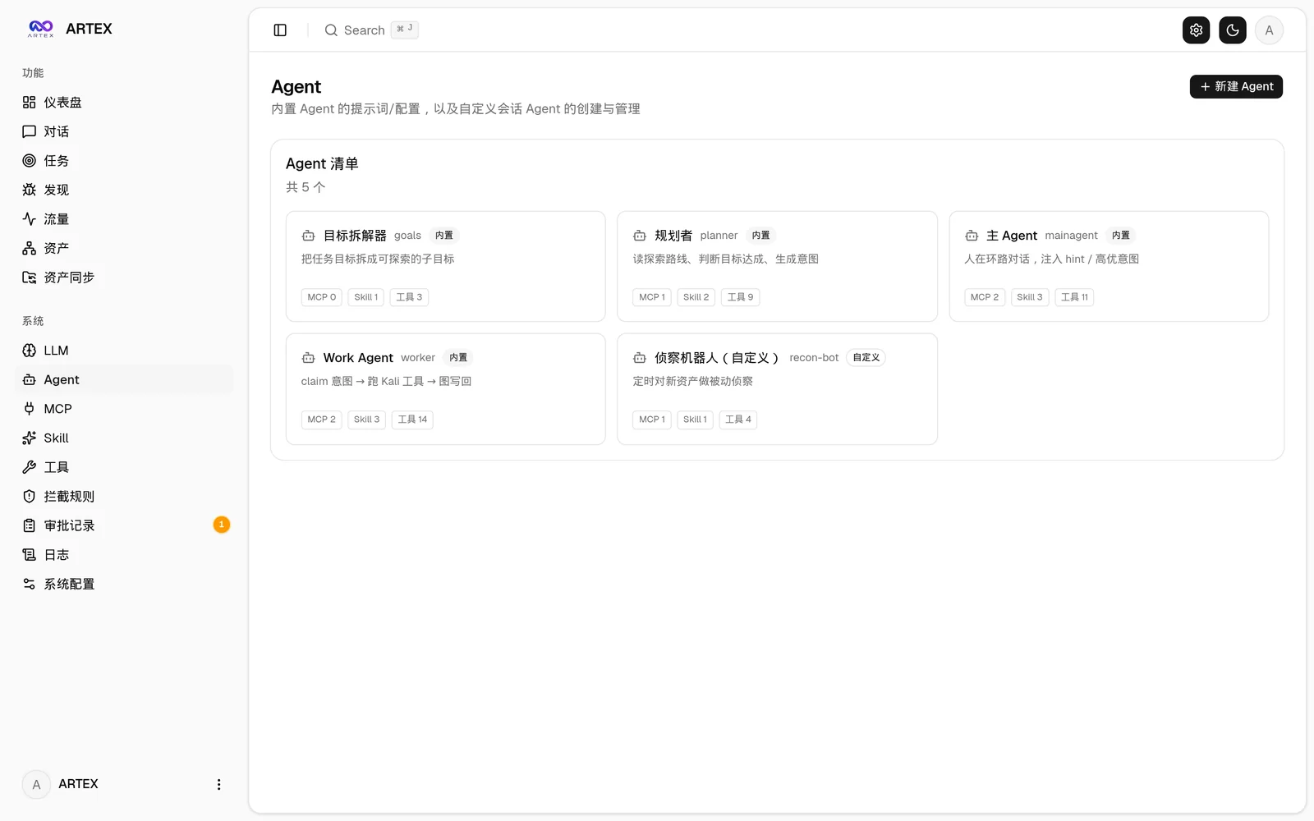Click the Skill 3 tag on Work Agent
The height and width of the screenshot is (821, 1314).
click(366, 420)
